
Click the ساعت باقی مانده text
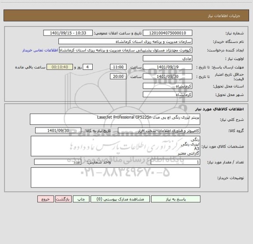[30, 67]
